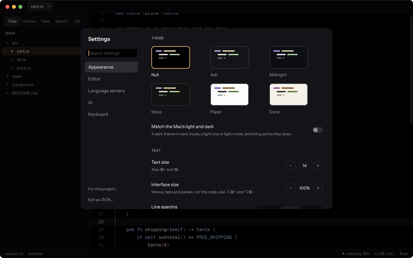The width and height of the screenshot is (413, 258).
Task: Open the Keyboard settings section
Action: (x=112, y=114)
